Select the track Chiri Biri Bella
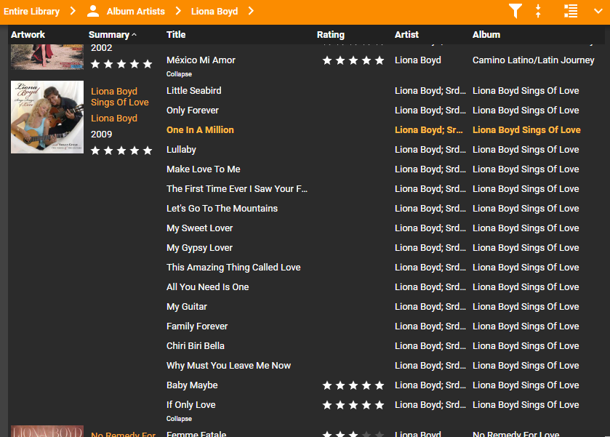 click(x=196, y=346)
